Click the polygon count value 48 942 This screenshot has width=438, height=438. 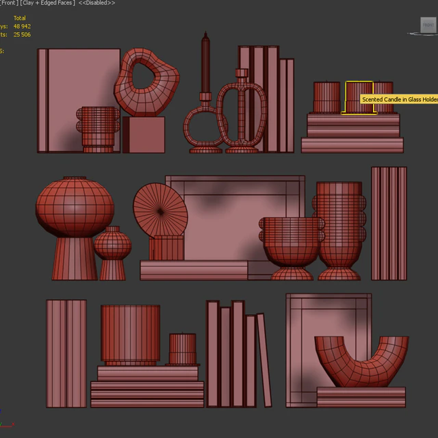pyautogui.click(x=22, y=26)
